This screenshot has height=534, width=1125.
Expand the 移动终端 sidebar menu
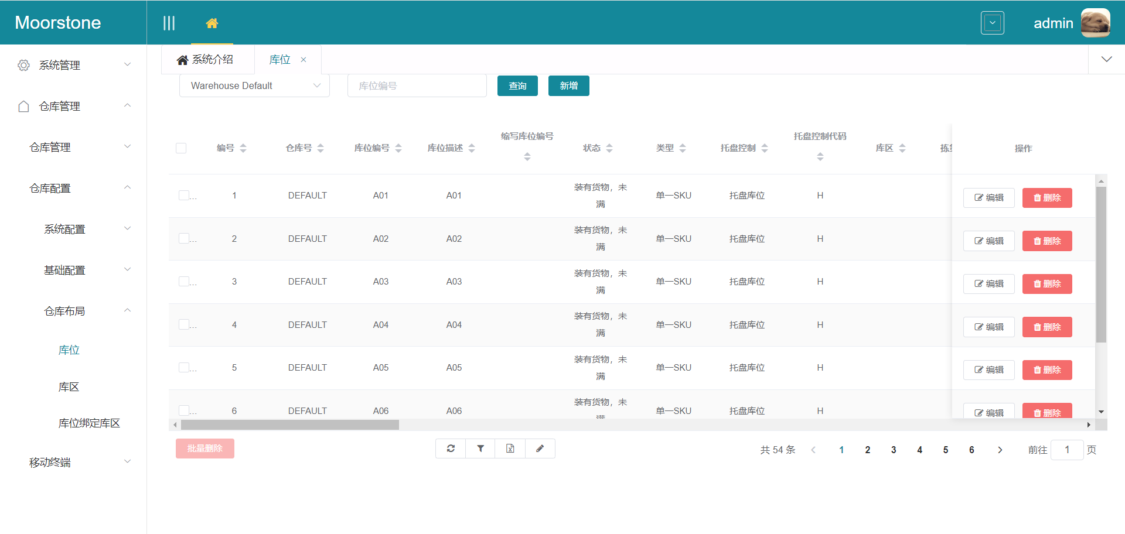click(73, 462)
